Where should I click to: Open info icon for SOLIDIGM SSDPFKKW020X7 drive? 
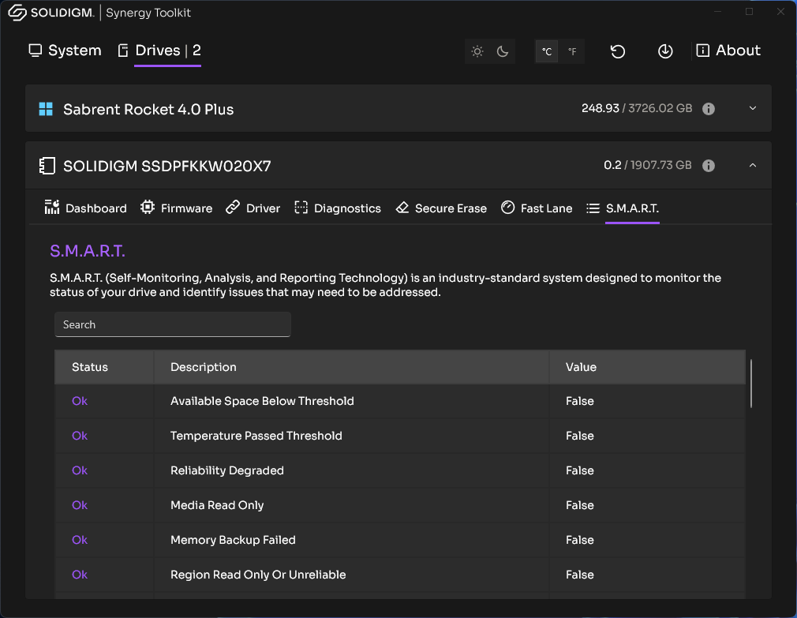tap(709, 166)
